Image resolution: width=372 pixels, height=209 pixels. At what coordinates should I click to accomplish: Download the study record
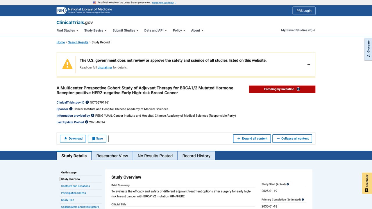tap(73, 138)
